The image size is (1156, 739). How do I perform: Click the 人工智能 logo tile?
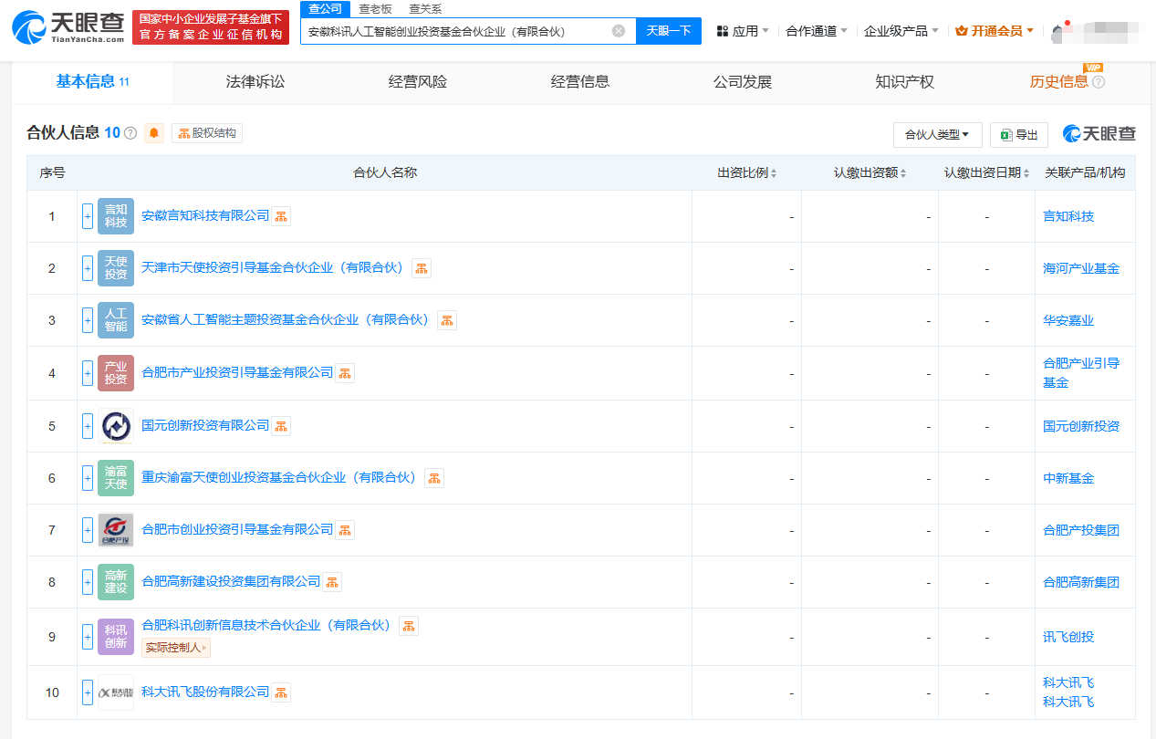(x=116, y=320)
